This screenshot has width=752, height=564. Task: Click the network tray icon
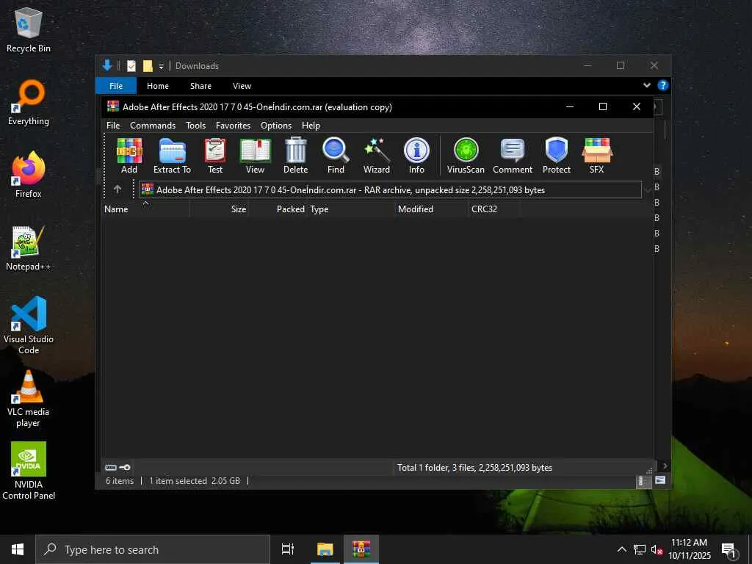(x=640, y=549)
